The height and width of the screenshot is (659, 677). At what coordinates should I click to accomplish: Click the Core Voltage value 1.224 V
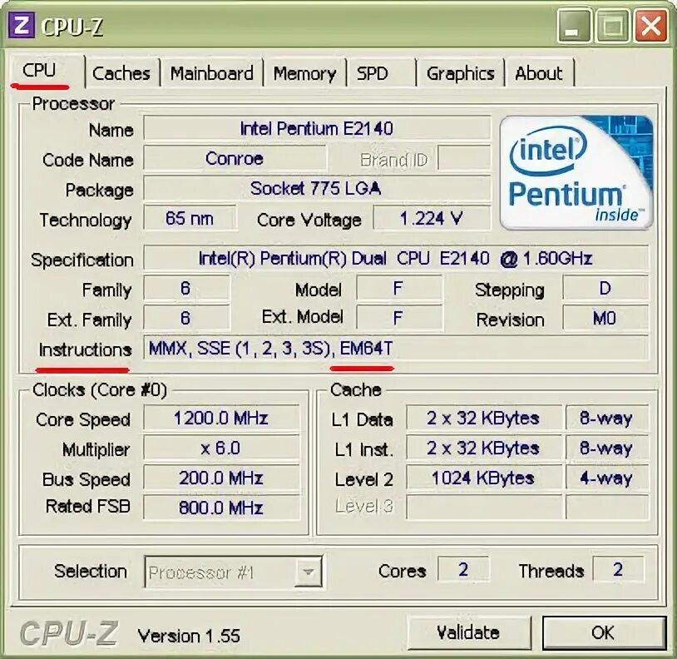click(432, 219)
